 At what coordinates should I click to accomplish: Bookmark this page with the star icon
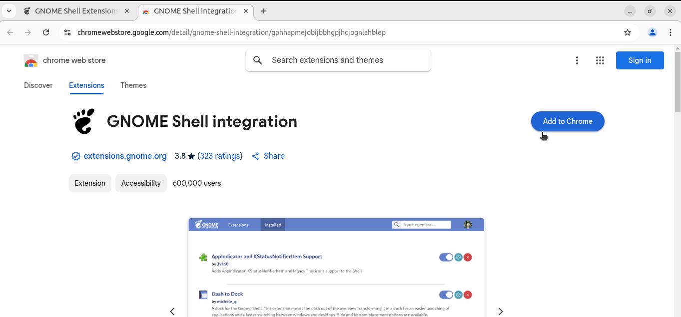click(628, 32)
